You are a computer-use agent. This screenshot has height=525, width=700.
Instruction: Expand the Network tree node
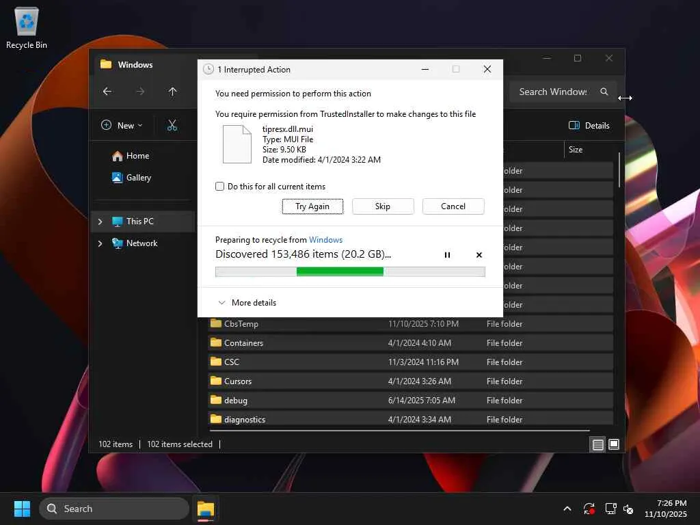[100, 243]
